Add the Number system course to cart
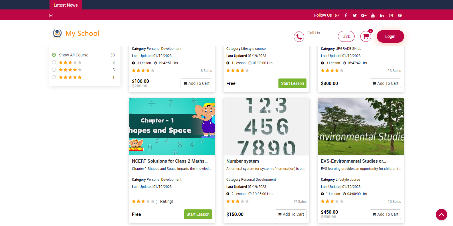Image resolution: width=453 pixels, height=226 pixels. [290, 214]
